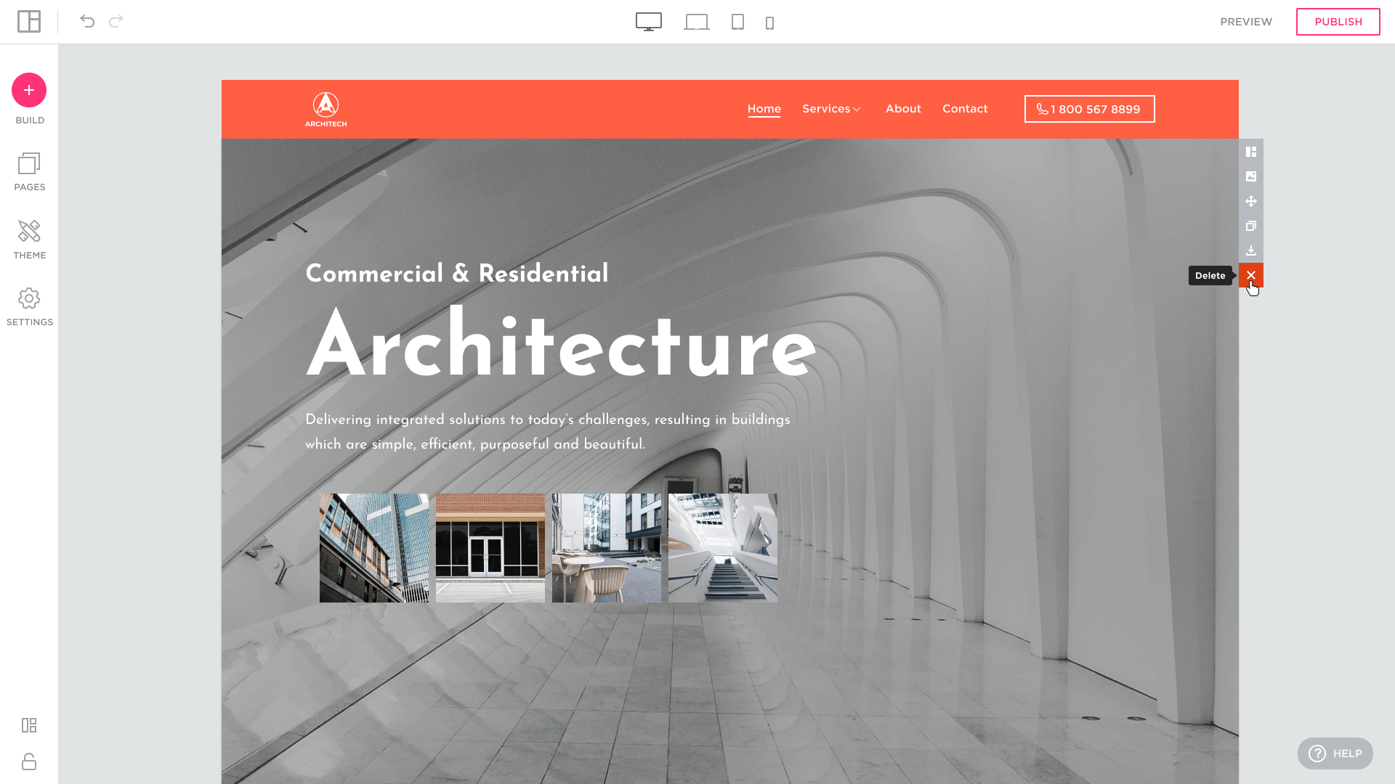The height and width of the screenshot is (784, 1395).
Task: Switch to tablet portrait view
Action: [x=737, y=22]
